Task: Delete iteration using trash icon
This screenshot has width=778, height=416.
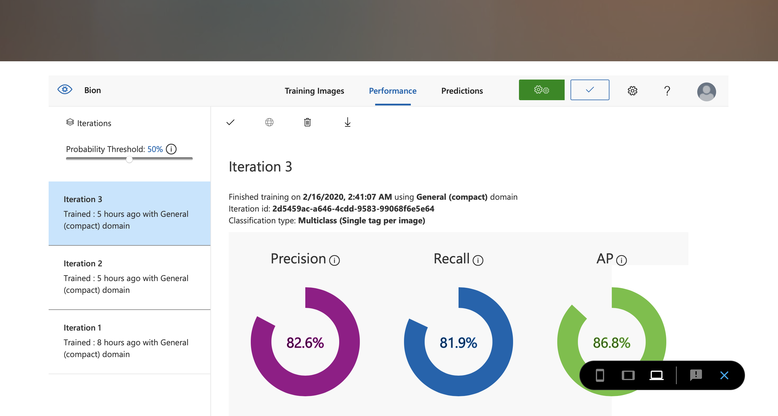Action: coord(307,122)
